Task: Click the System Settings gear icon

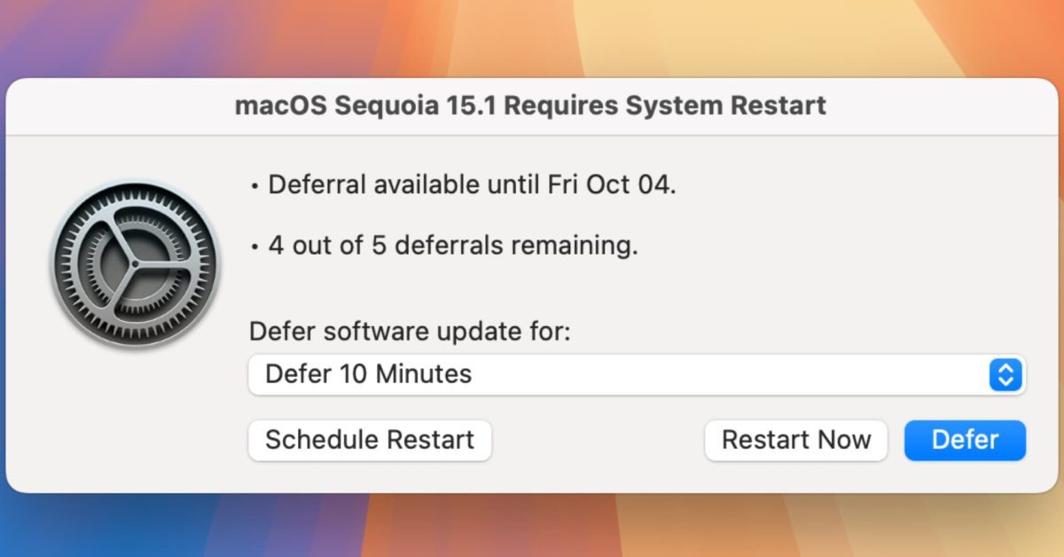Action: pyautogui.click(x=134, y=263)
